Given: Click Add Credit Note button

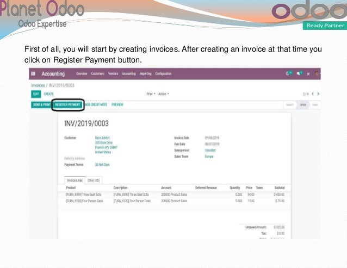Looking at the screenshot, I should 96,104.
